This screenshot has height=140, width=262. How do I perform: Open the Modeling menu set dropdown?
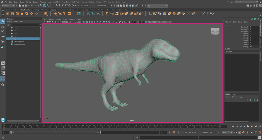(8, 5)
